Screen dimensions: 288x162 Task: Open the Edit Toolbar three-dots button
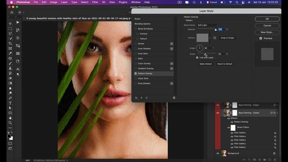[10, 128]
